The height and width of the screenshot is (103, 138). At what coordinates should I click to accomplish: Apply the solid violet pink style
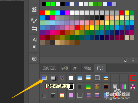(x=71, y=96)
